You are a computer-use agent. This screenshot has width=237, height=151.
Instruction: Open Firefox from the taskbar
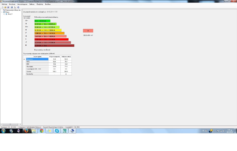pyautogui.click(x=26, y=131)
